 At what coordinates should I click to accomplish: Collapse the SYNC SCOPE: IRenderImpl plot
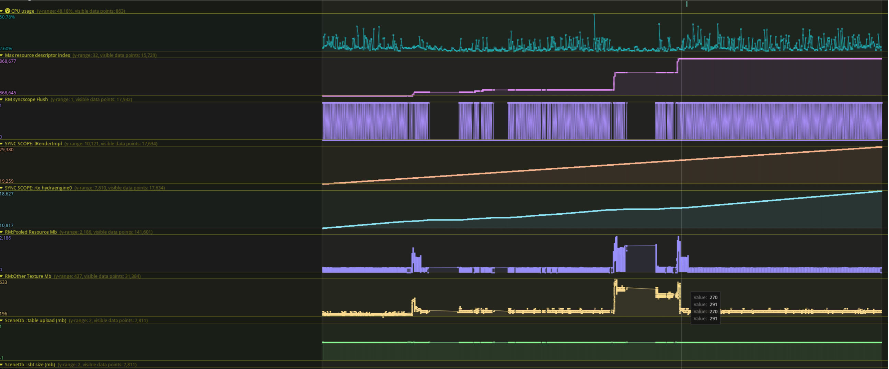tap(2, 143)
